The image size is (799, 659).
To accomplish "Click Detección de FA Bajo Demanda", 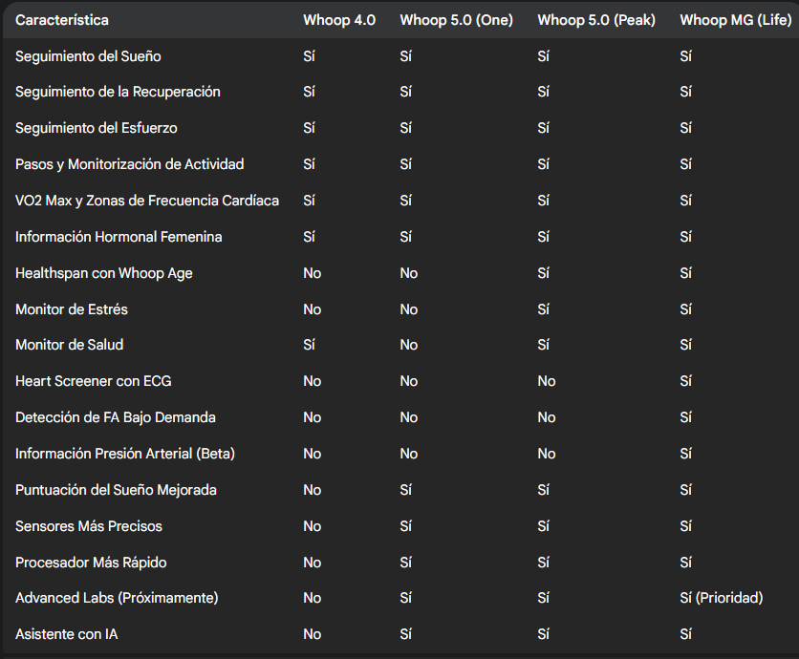I will [x=115, y=417].
